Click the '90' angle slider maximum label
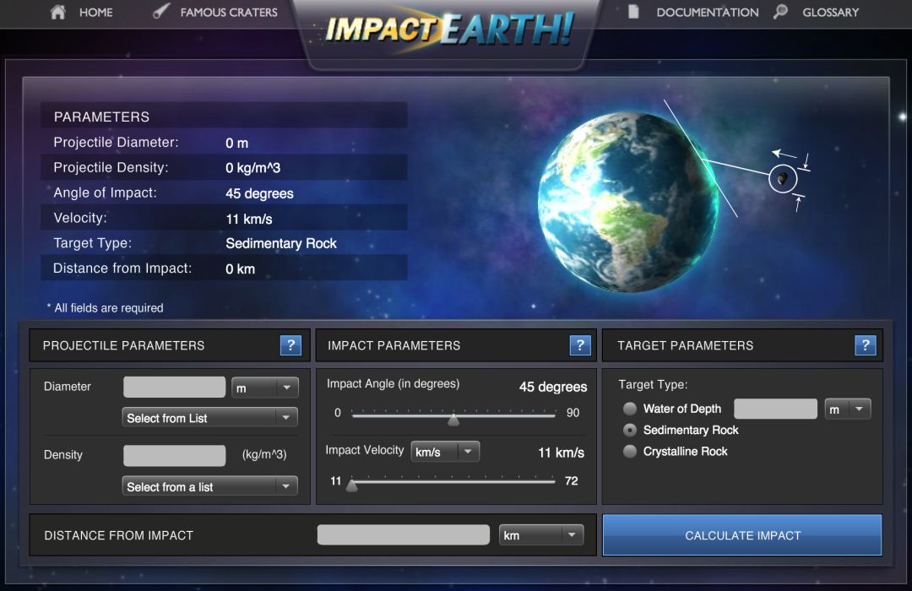This screenshot has height=591, width=912. coord(573,412)
